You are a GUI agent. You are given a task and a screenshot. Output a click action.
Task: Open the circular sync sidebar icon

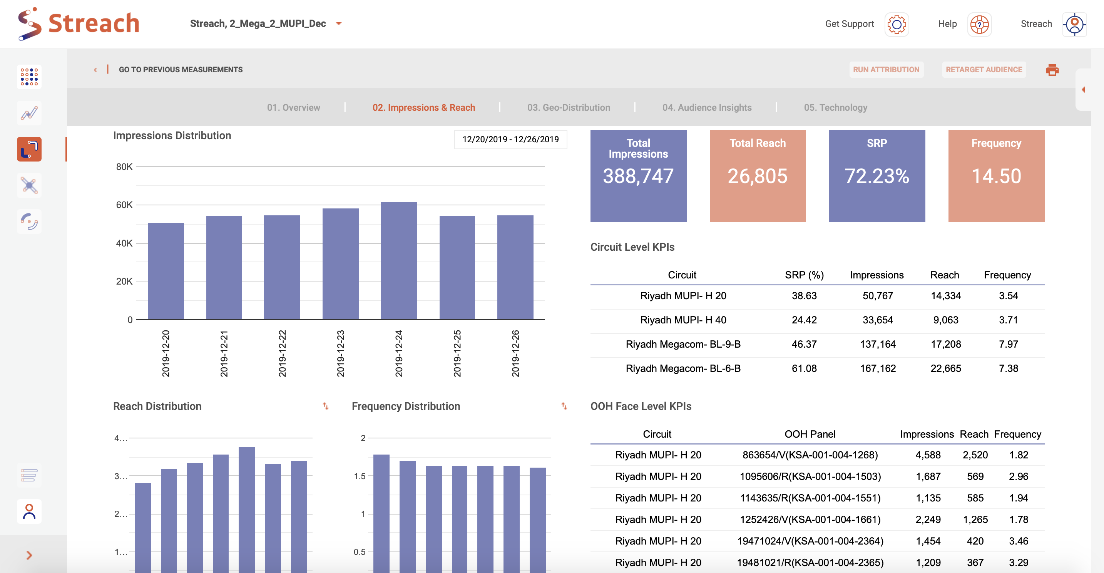click(x=29, y=222)
